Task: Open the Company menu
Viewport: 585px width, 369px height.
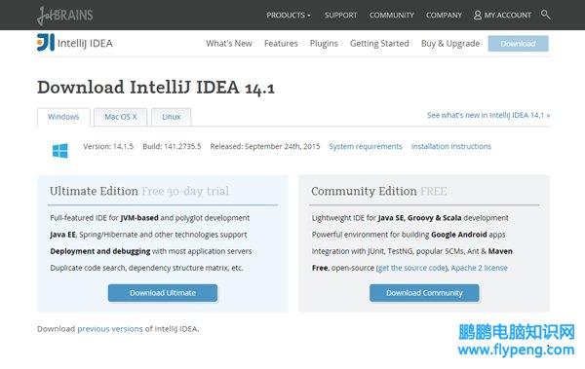Action: (444, 16)
